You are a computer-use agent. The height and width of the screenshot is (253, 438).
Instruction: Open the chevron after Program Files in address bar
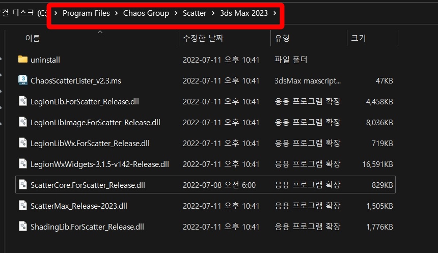117,13
